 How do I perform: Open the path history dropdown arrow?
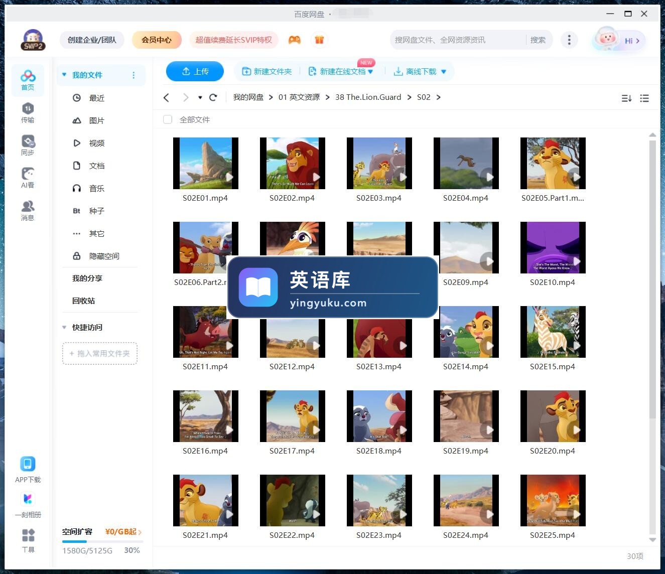tap(200, 97)
